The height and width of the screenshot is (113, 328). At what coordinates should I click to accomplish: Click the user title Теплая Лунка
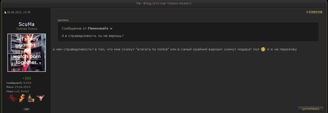tap(27, 29)
